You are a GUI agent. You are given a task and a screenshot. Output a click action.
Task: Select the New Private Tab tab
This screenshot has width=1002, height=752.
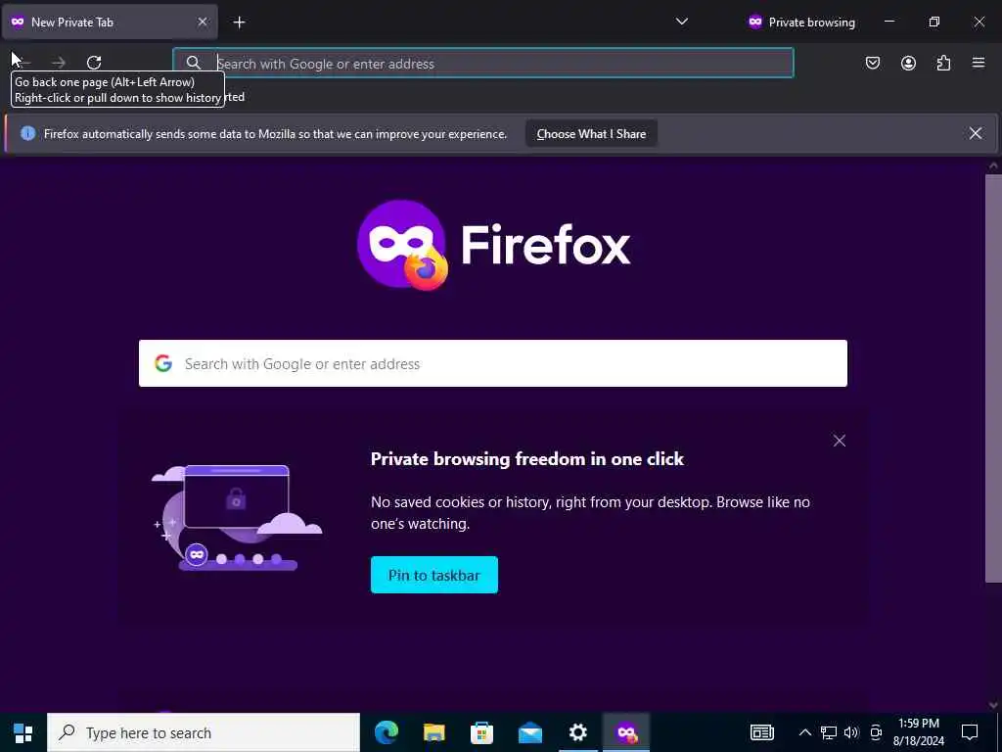point(109,23)
